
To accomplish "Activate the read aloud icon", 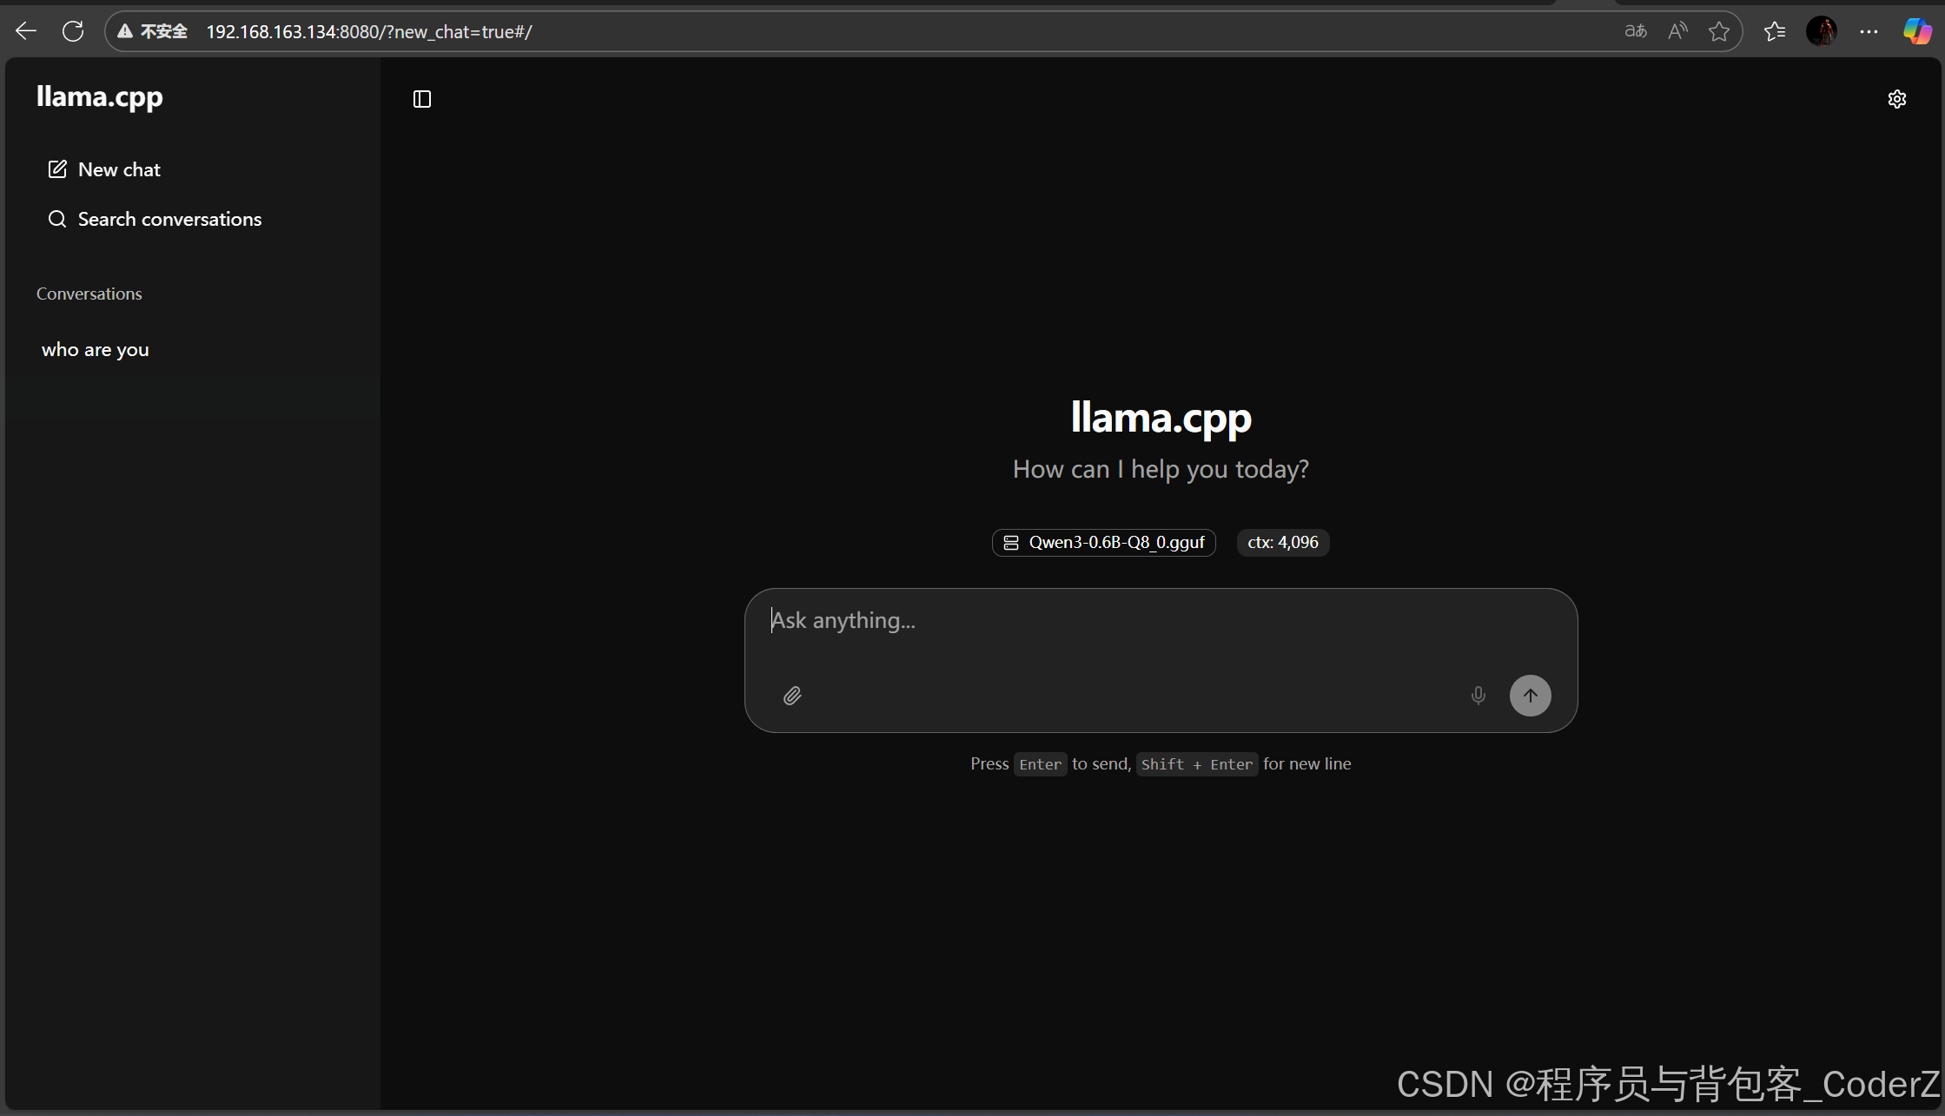I will (x=1677, y=32).
